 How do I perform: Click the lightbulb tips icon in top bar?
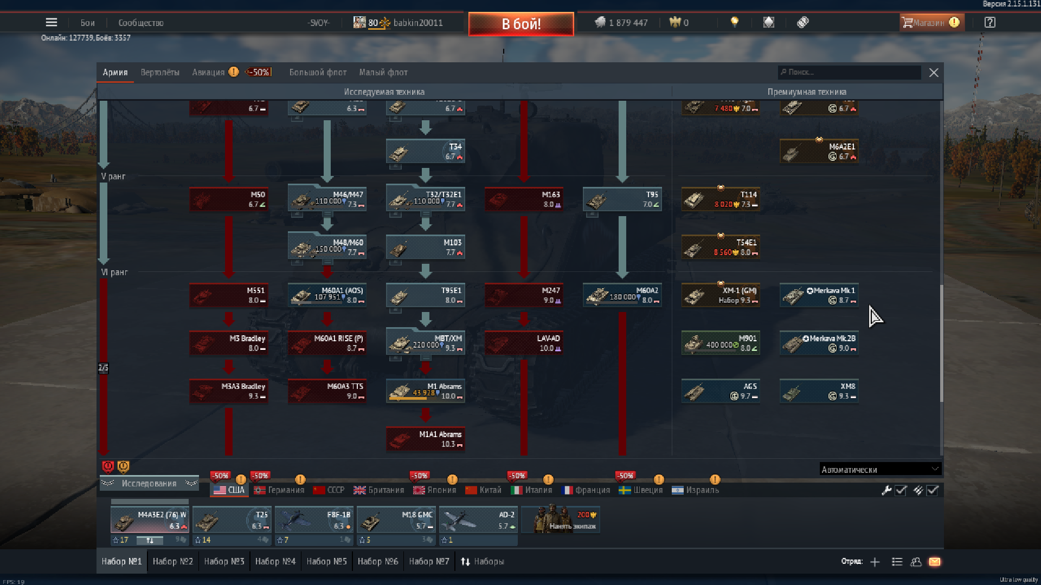click(735, 22)
